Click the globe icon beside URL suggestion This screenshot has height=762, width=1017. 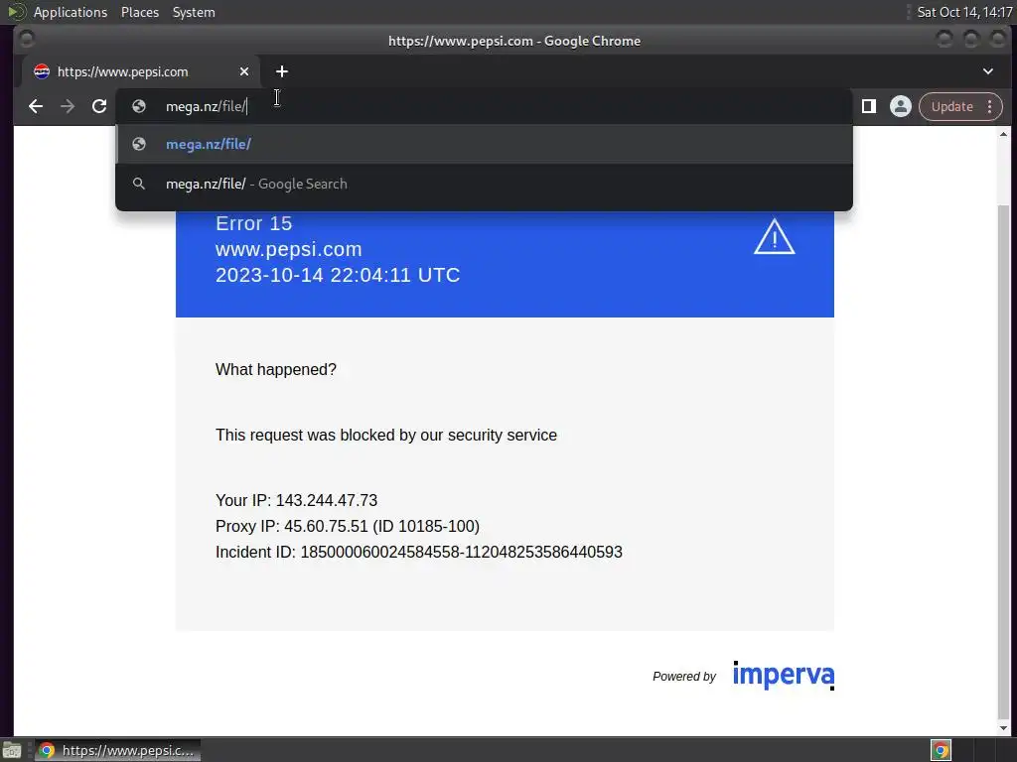[139, 144]
